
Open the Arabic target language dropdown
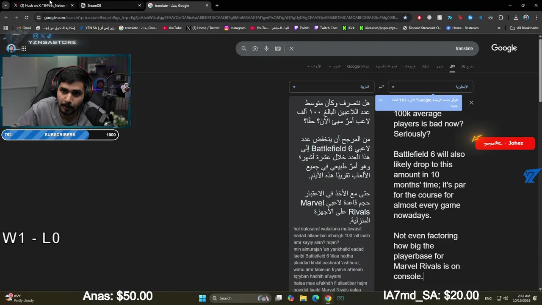click(332, 87)
